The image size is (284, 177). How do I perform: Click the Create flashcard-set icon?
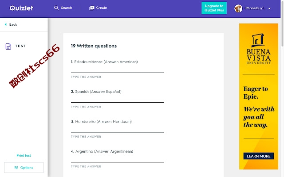(92, 8)
